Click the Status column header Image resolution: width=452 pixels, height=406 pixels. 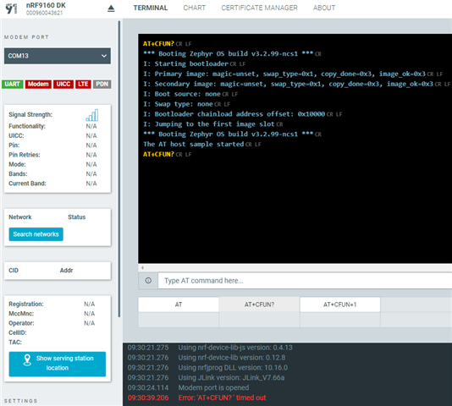coord(77,217)
